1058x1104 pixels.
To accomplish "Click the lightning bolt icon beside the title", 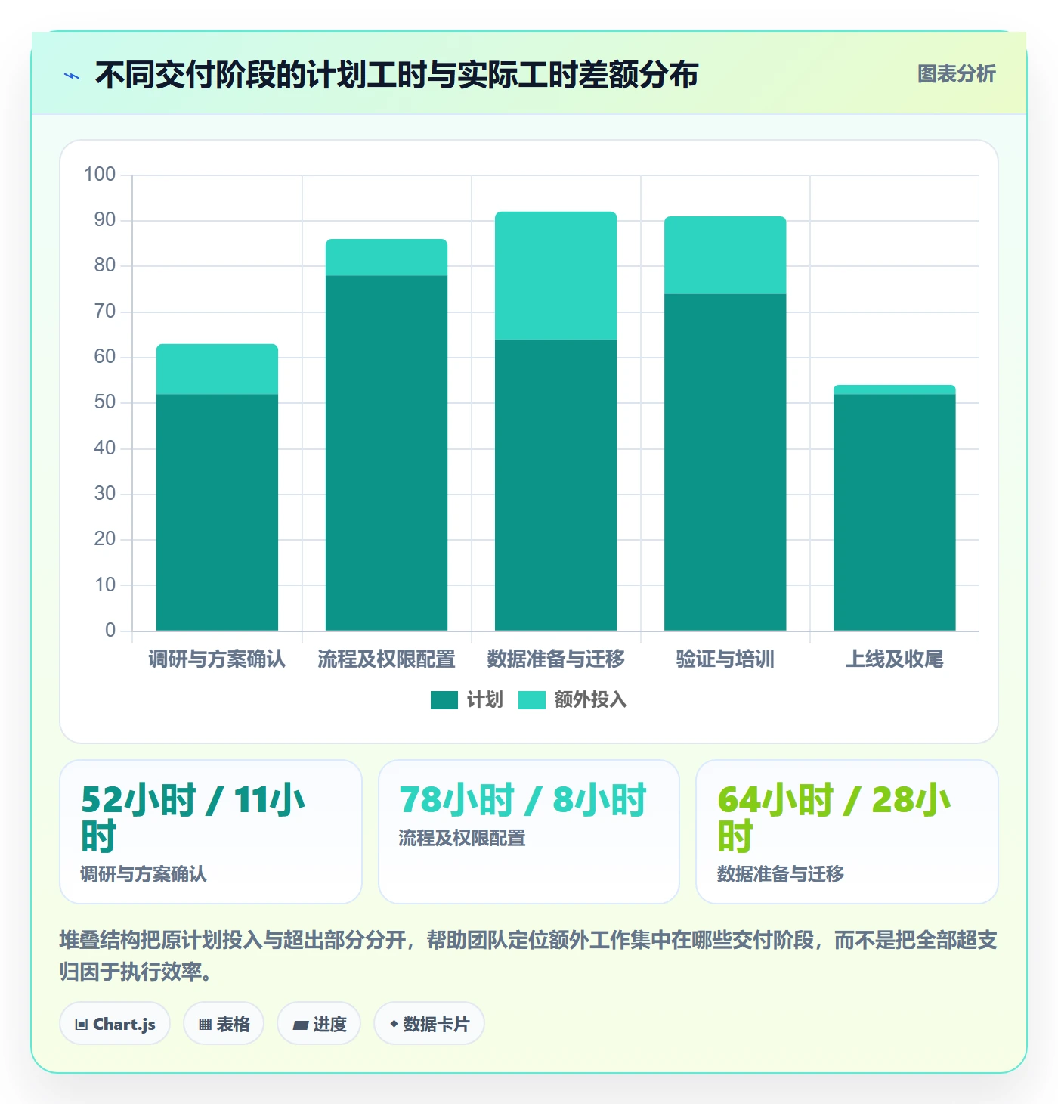I will [72, 76].
